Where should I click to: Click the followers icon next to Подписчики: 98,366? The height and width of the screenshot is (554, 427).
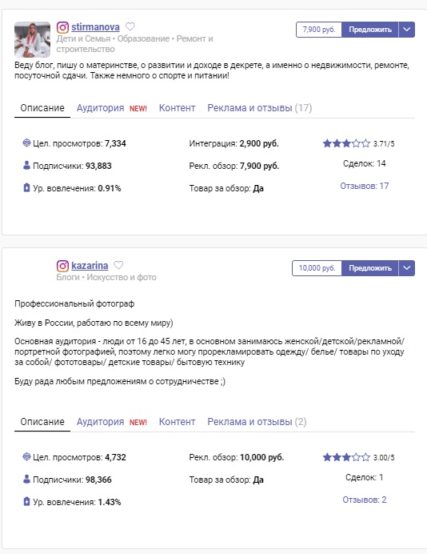pyautogui.click(x=26, y=479)
